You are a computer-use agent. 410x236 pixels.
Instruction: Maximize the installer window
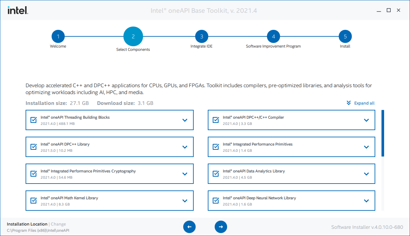point(389,10)
